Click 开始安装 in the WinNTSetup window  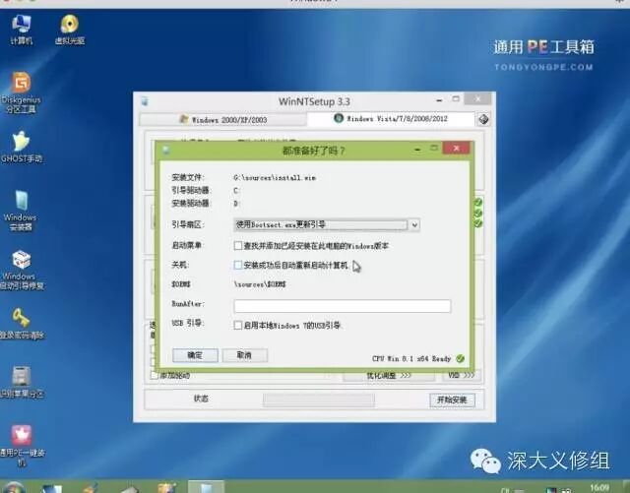452,400
